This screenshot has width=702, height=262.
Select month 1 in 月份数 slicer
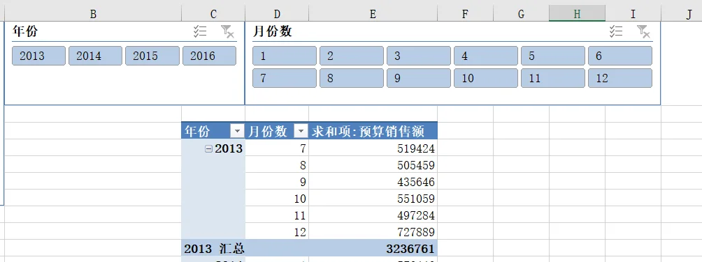(285, 56)
